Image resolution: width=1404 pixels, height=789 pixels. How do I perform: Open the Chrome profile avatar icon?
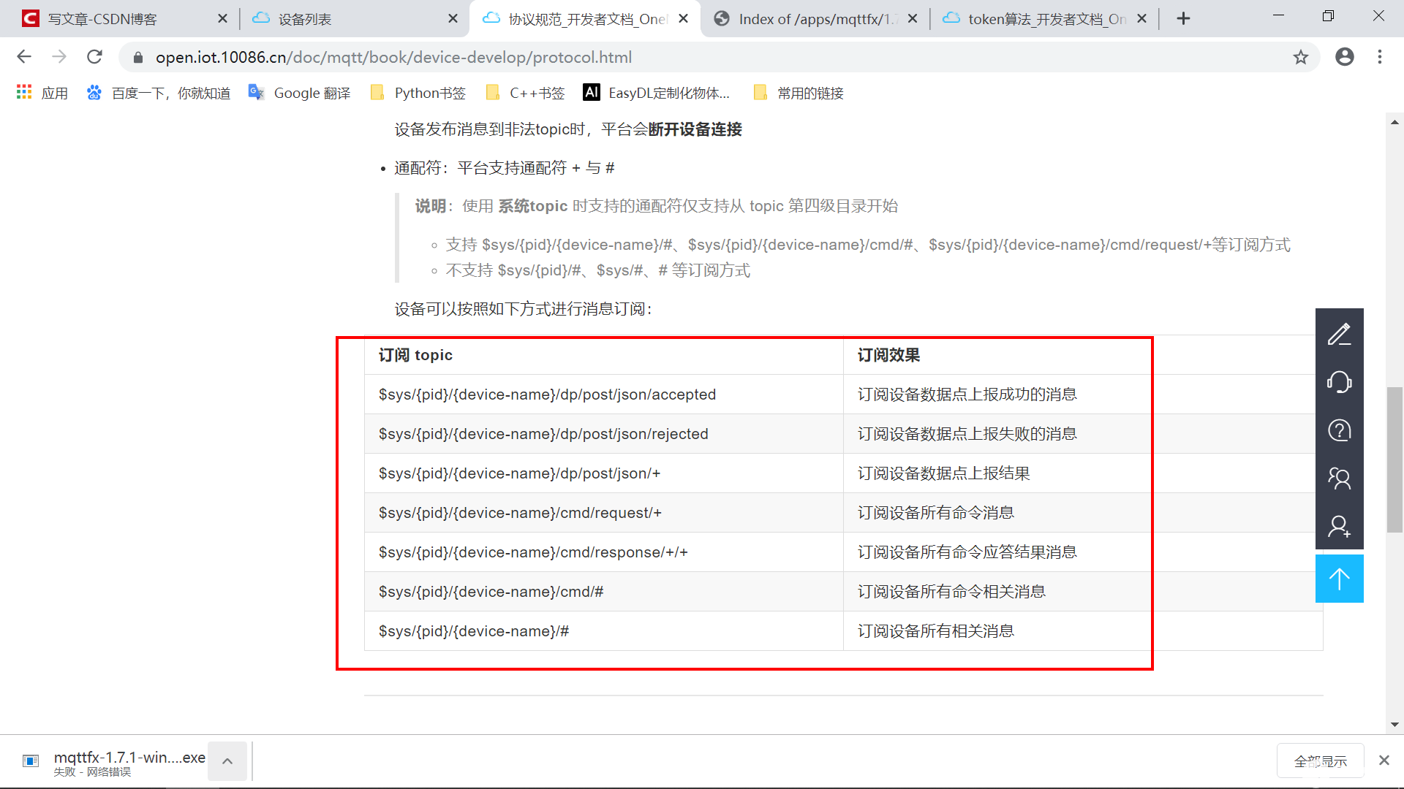tap(1344, 57)
